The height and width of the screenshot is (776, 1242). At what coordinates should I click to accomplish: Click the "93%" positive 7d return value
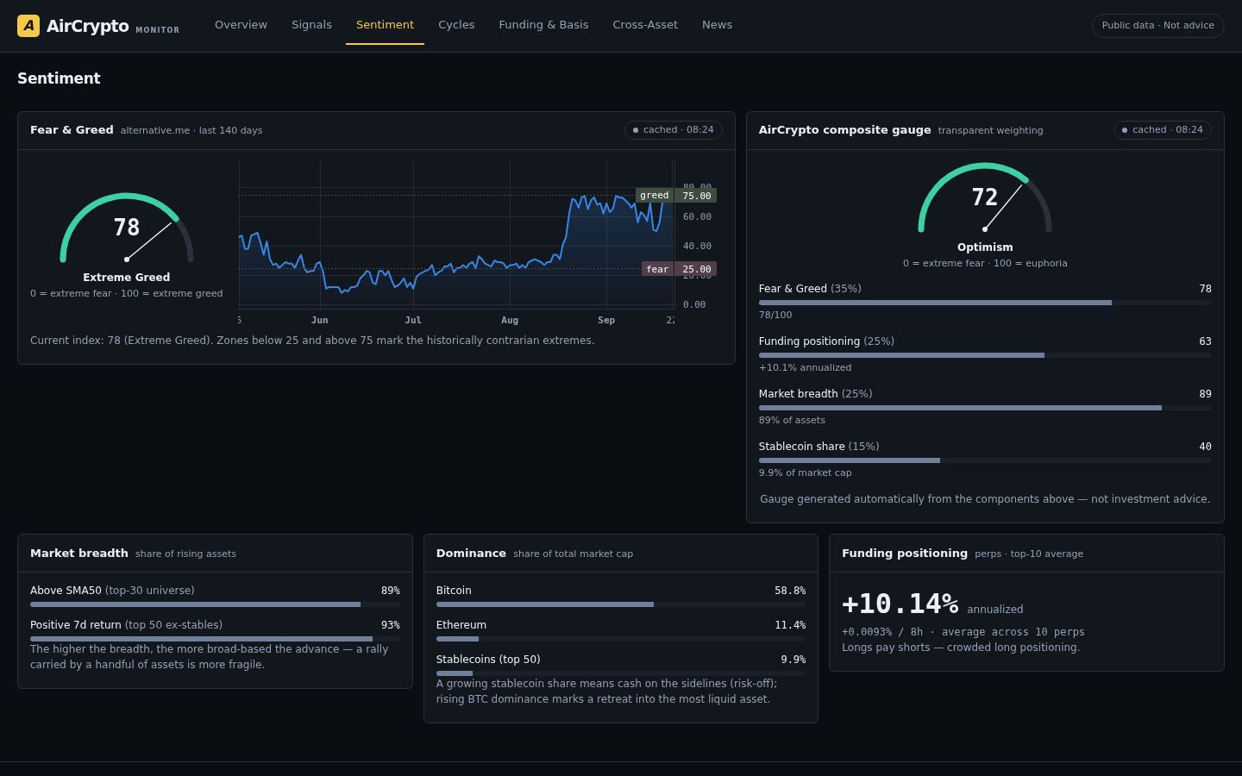pyautogui.click(x=391, y=625)
